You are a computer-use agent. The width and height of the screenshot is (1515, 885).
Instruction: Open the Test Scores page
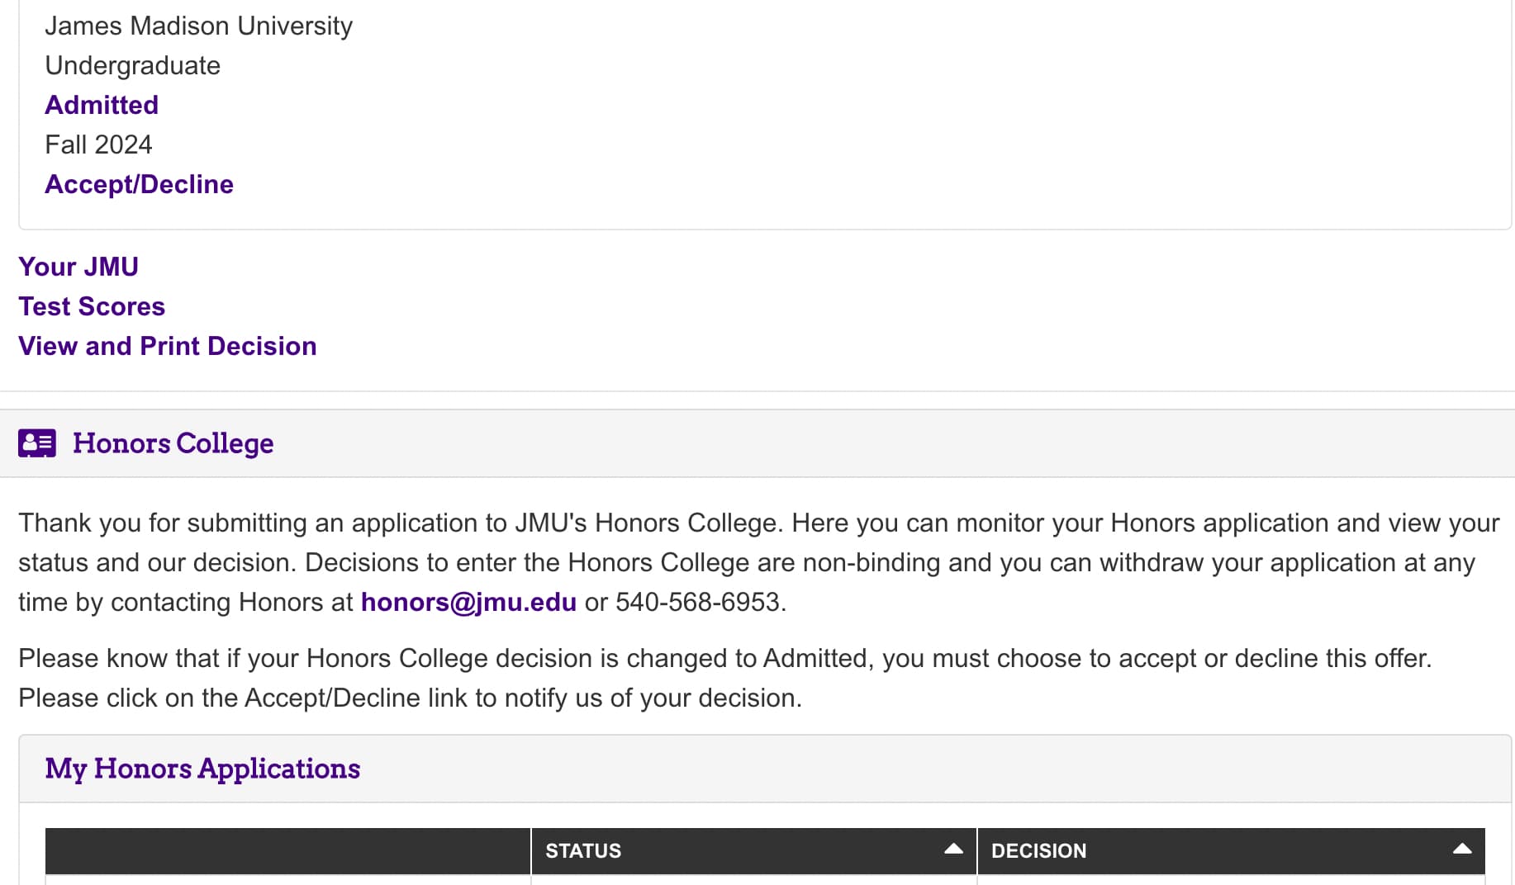[92, 306]
